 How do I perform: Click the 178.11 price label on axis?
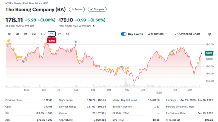(x=209, y=53)
